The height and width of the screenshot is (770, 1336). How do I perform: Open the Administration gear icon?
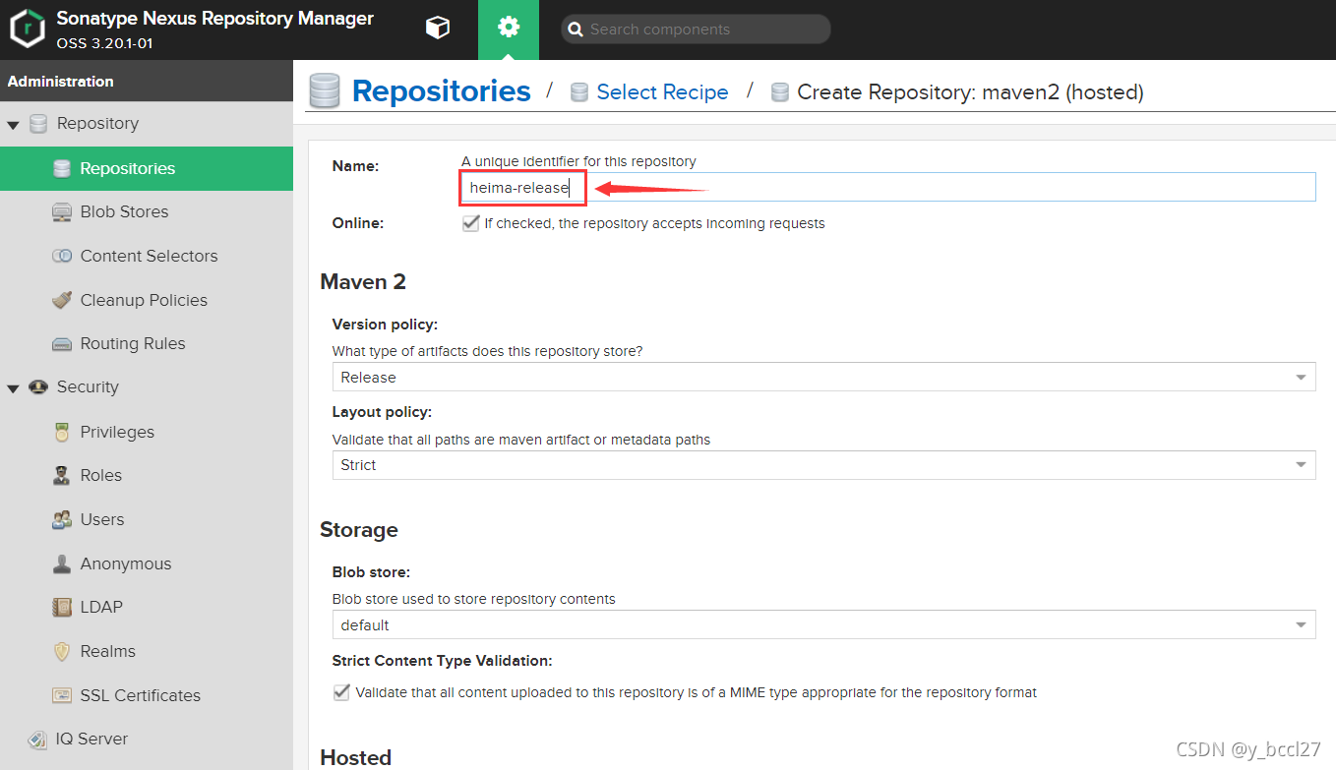pos(509,28)
